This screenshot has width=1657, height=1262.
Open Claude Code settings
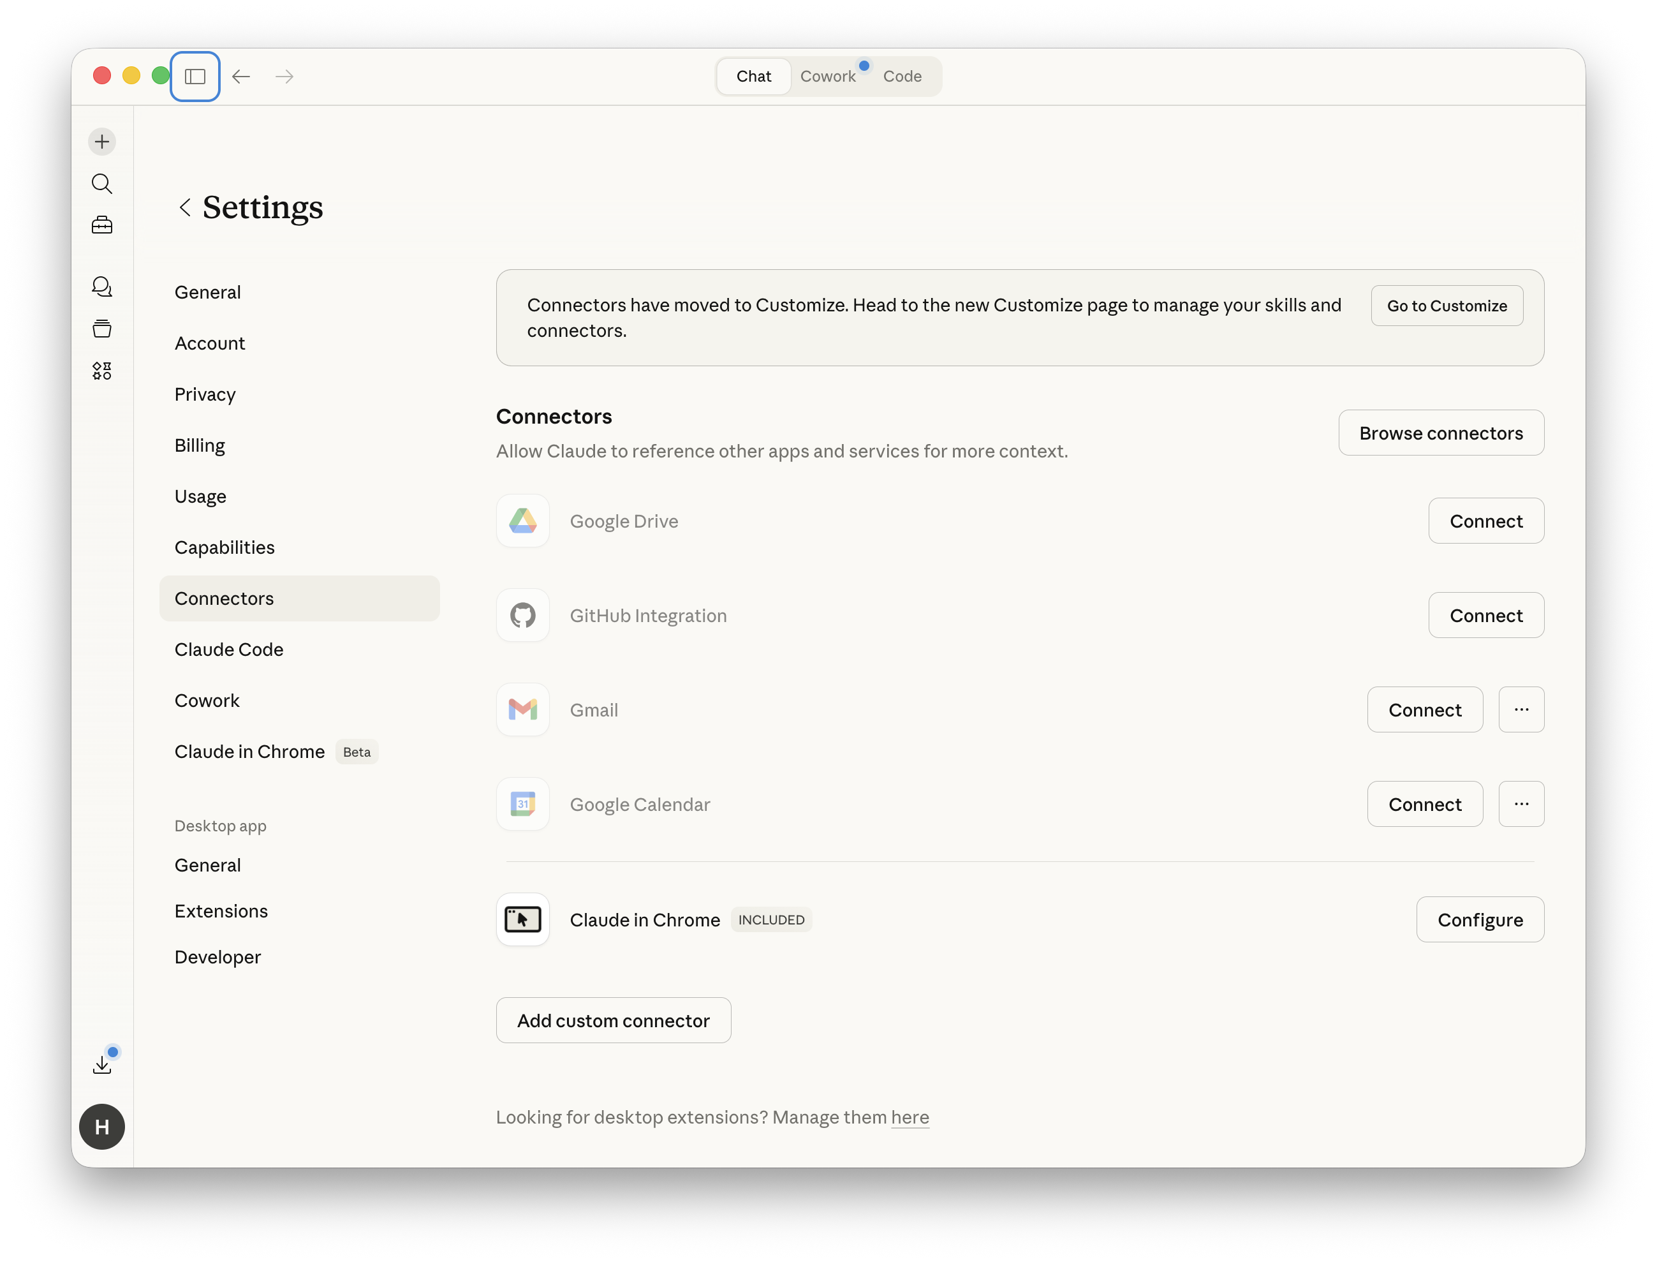(300, 650)
